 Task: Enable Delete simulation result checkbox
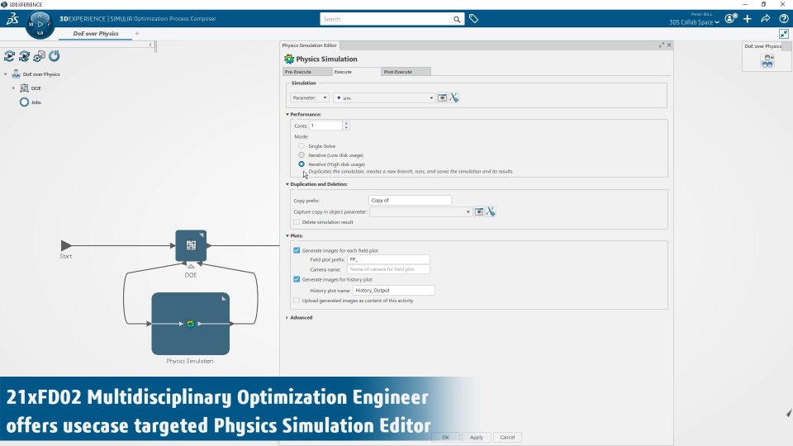pos(297,222)
